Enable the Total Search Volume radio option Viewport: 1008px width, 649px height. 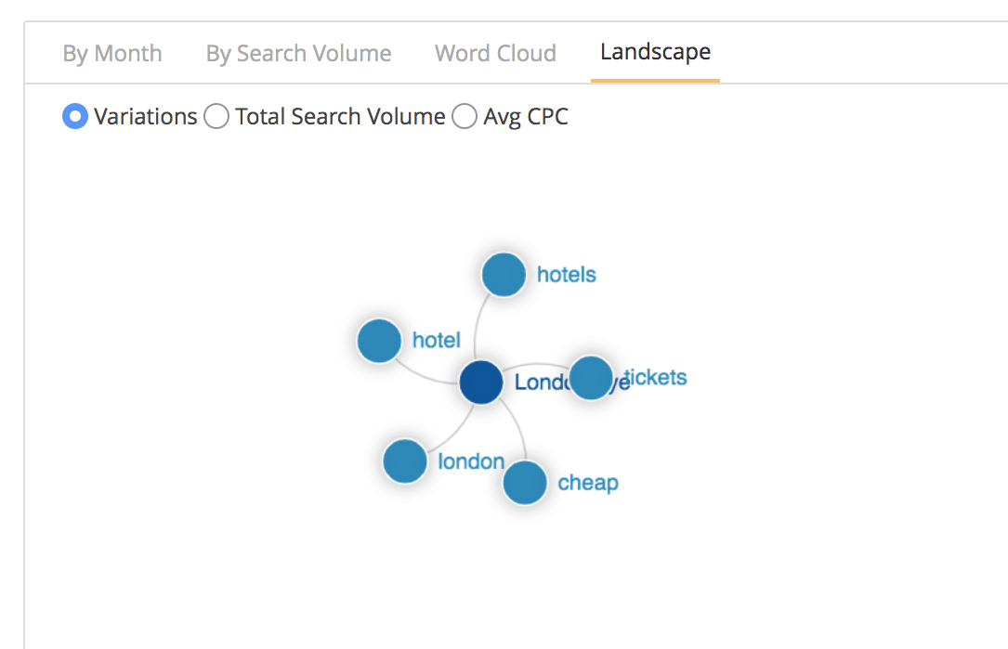pyautogui.click(x=216, y=116)
